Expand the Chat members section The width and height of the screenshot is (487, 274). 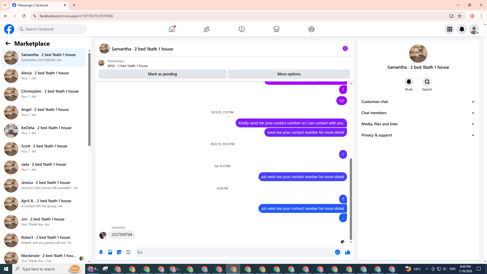click(418, 113)
